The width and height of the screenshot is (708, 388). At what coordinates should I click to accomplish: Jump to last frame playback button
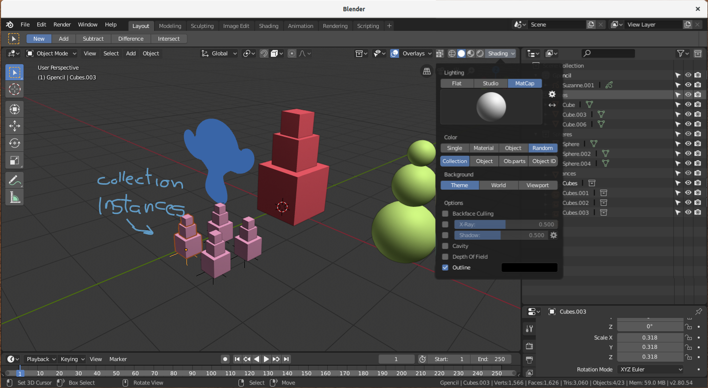(287, 359)
